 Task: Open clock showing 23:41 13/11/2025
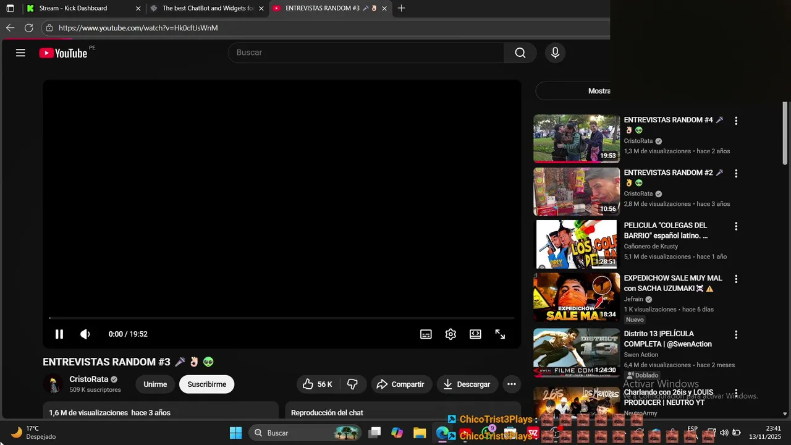(x=765, y=432)
